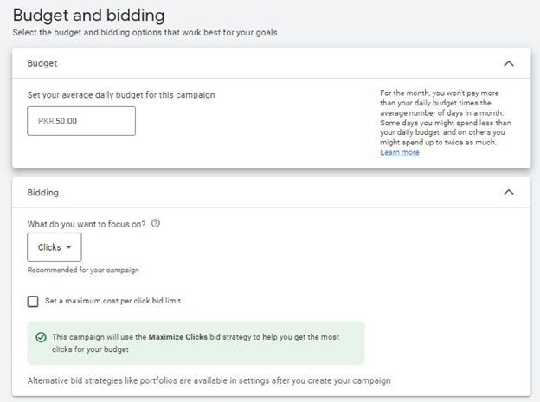
Task: Open the Learn more link
Action: 399,152
